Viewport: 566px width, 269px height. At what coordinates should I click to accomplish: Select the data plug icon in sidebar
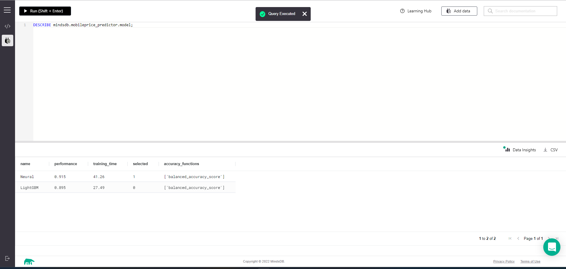(x=8, y=41)
